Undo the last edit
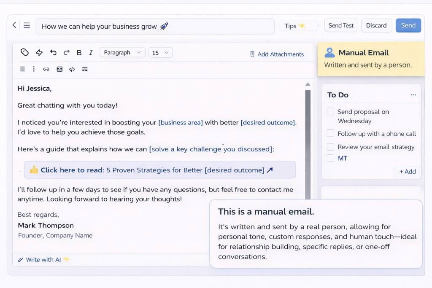This screenshot has width=432, height=288. pos(53,52)
